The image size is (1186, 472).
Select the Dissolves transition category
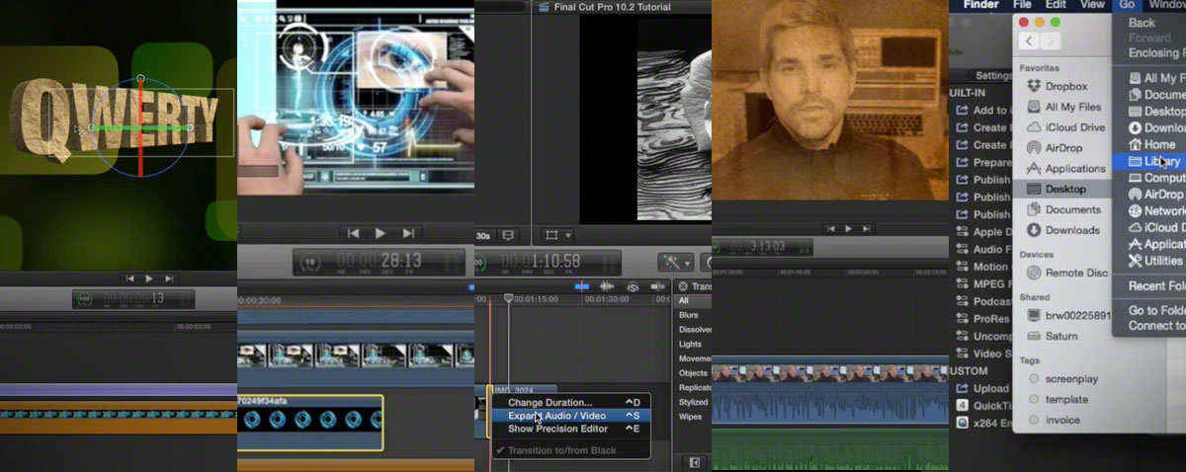click(695, 330)
